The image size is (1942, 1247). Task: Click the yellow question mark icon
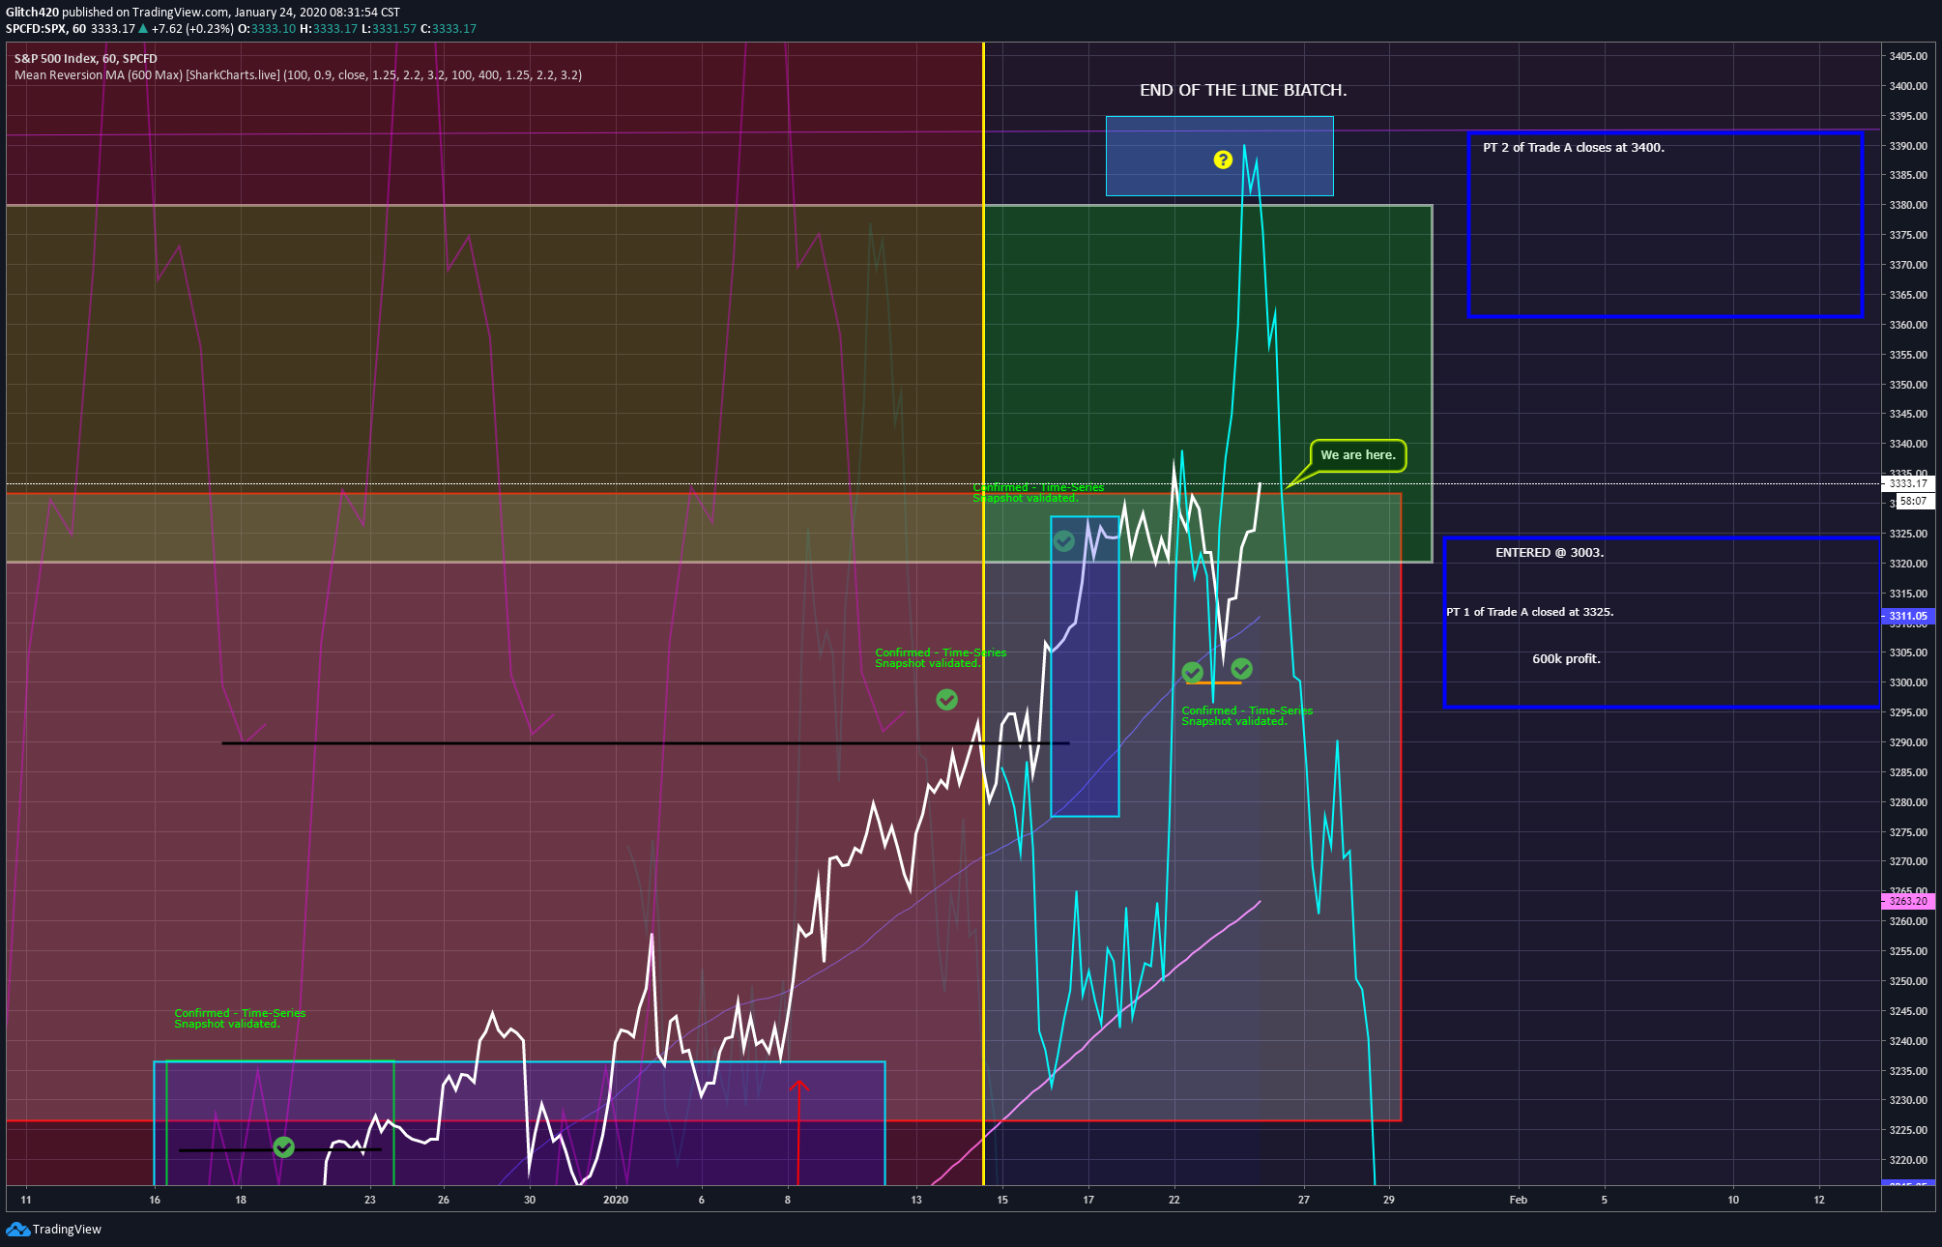click(1223, 159)
